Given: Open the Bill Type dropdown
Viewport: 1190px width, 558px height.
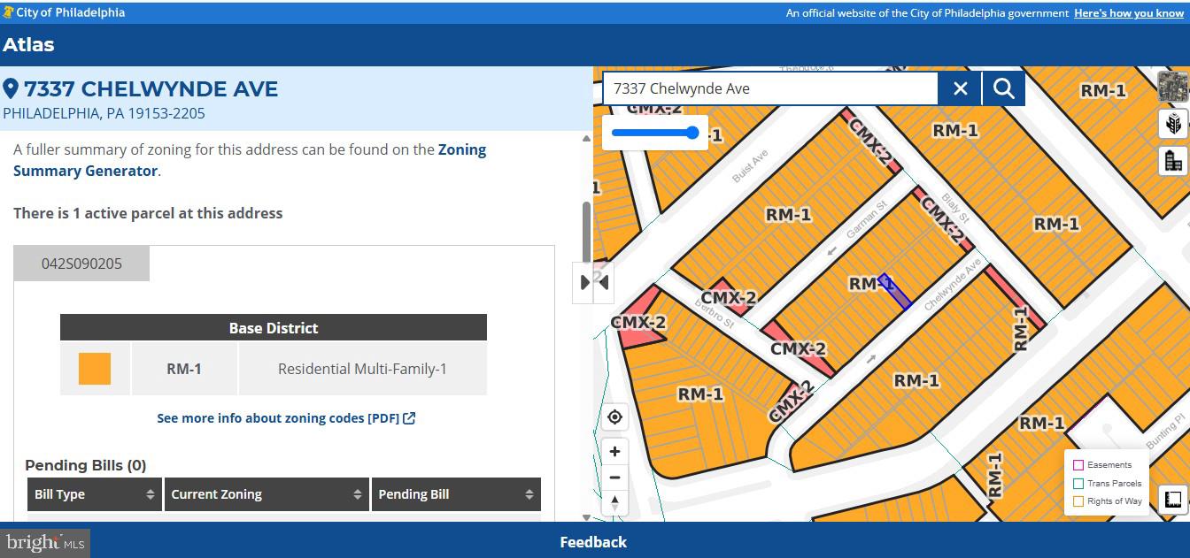Looking at the screenshot, I should (x=94, y=493).
